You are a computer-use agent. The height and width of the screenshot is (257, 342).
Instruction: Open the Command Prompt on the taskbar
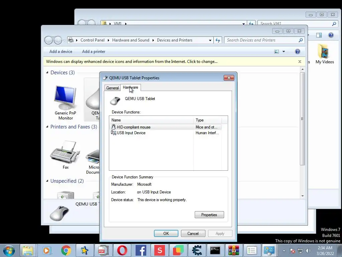[x=215, y=250]
